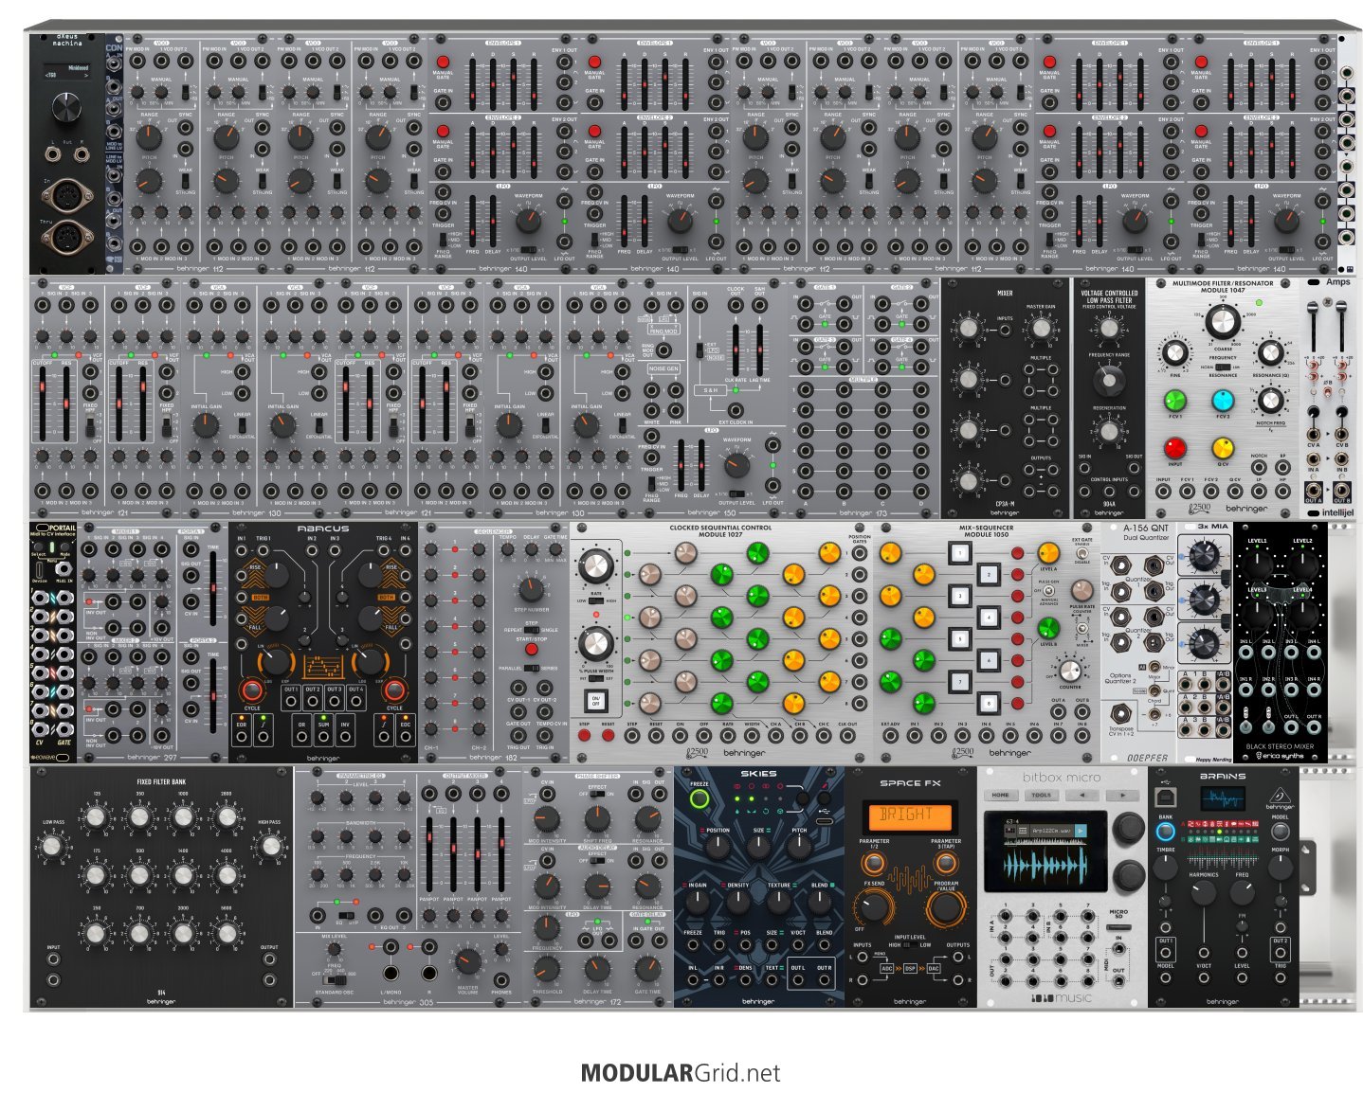Click the red RESET button on module 1027
This screenshot has height=1093, width=1363.
(608, 734)
